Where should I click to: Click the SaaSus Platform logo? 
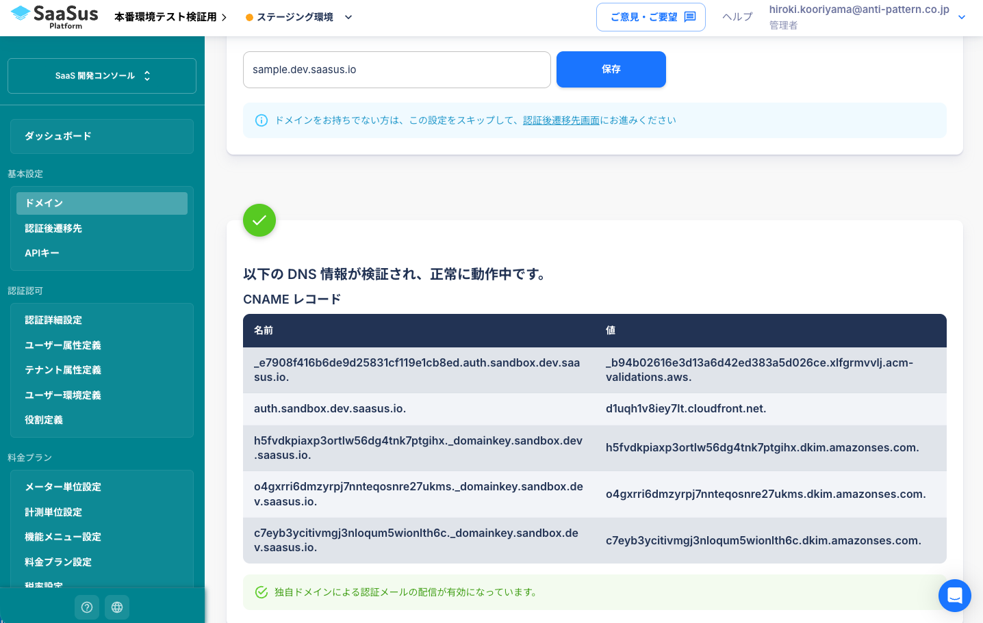pos(53,16)
